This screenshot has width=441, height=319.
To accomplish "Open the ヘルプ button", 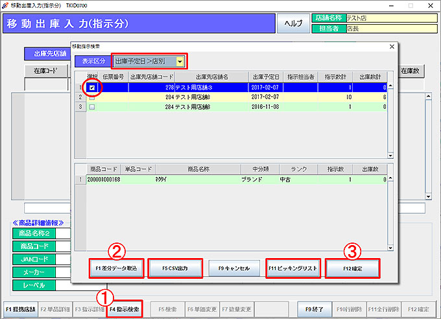I will coord(293,23).
